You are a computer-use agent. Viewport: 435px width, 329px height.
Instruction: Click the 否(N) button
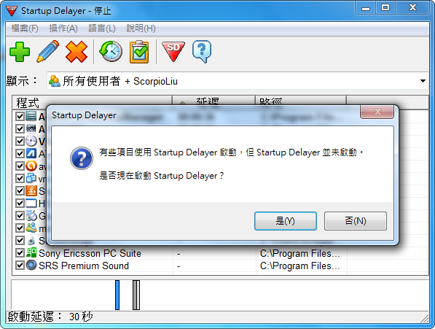coord(356,221)
